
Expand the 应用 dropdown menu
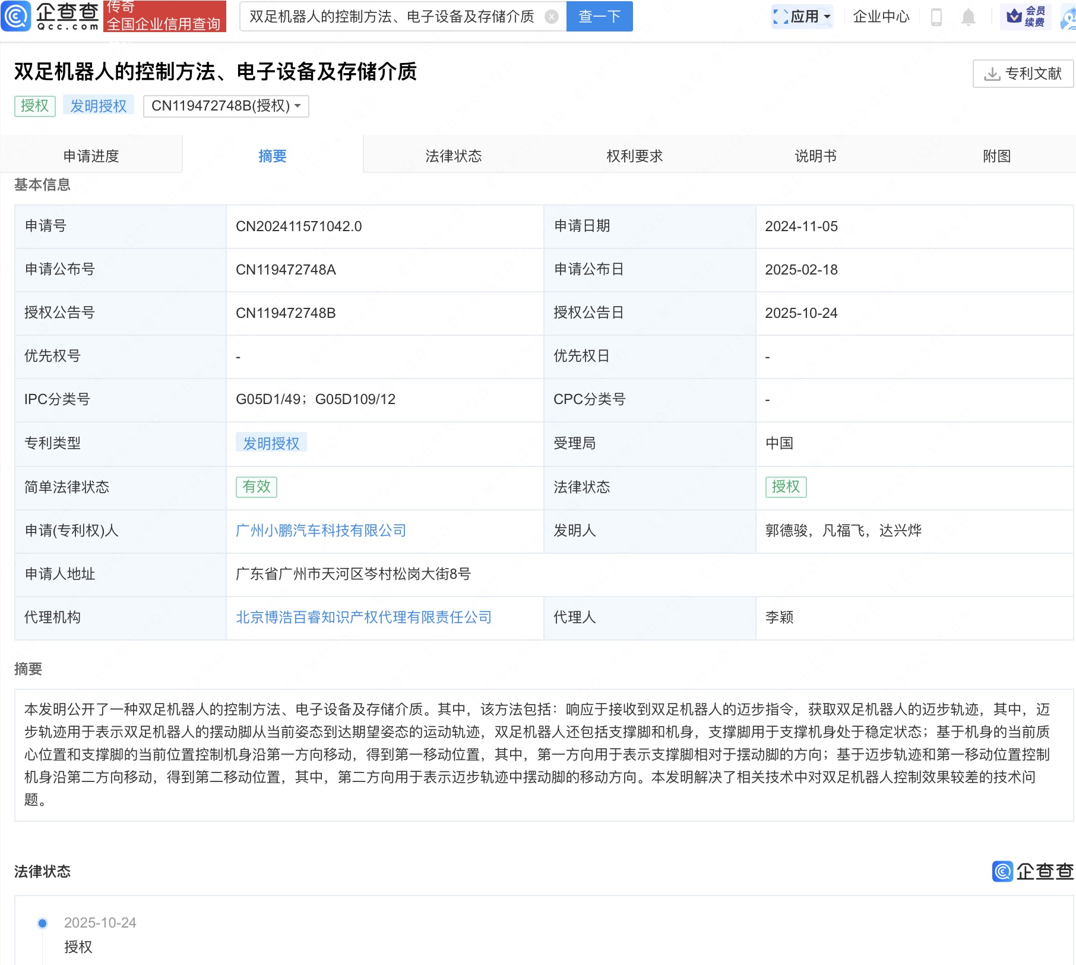tap(802, 17)
